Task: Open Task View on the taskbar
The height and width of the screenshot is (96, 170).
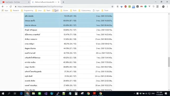Action: coord(15,94)
